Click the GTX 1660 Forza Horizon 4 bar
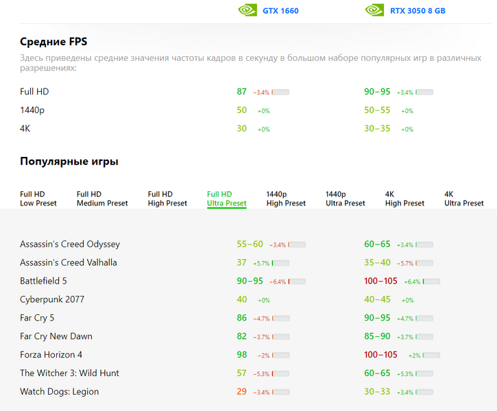The width and height of the screenshot is (497, 411). 280,355
